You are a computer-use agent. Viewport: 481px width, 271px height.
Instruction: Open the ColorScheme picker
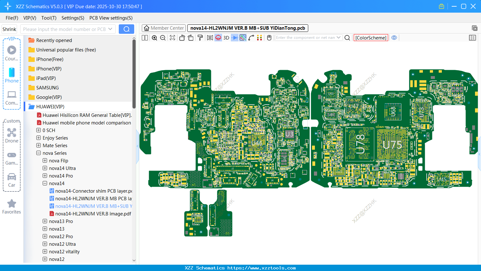[x=371, y=38]
